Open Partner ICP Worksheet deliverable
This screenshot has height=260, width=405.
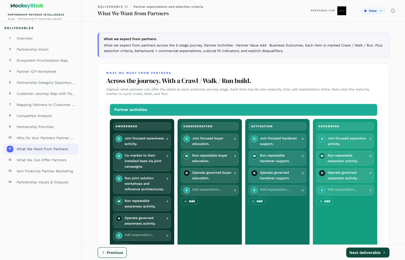41,72
